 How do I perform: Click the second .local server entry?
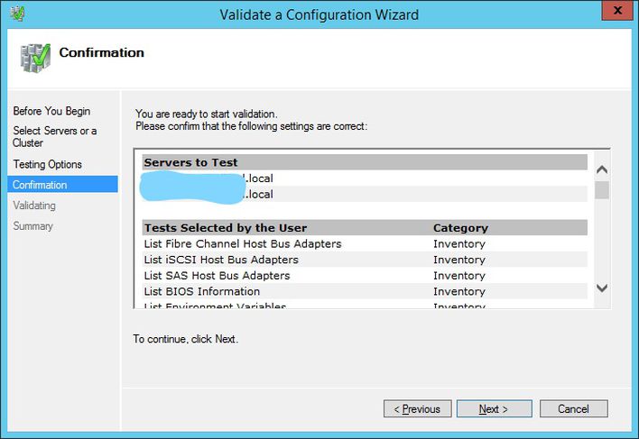coord(365,194)
